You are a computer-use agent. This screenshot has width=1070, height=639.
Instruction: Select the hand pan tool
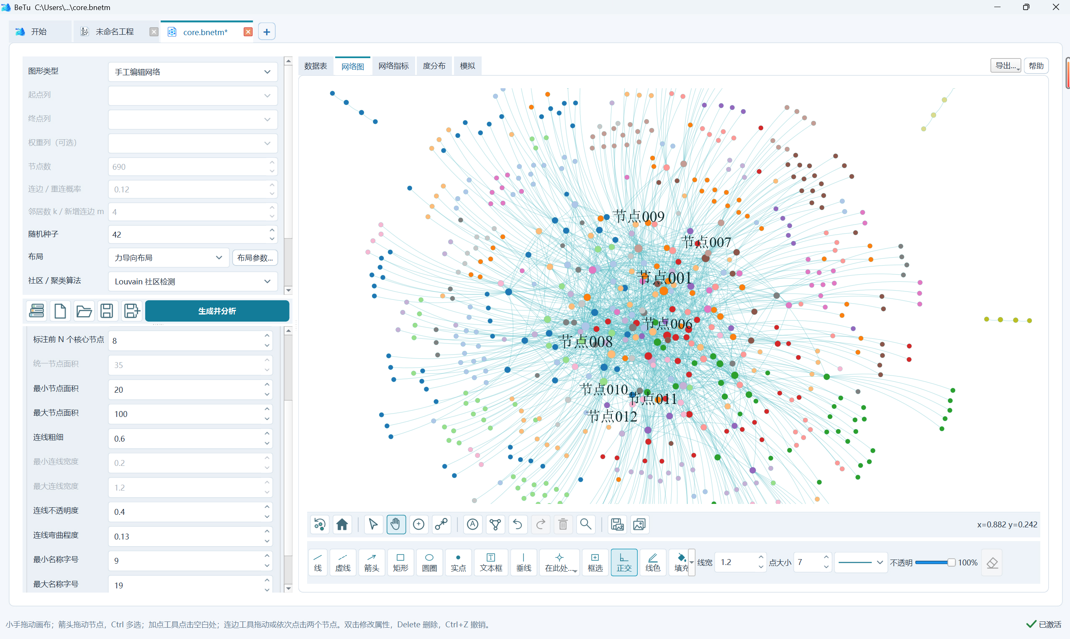point(396,524)
